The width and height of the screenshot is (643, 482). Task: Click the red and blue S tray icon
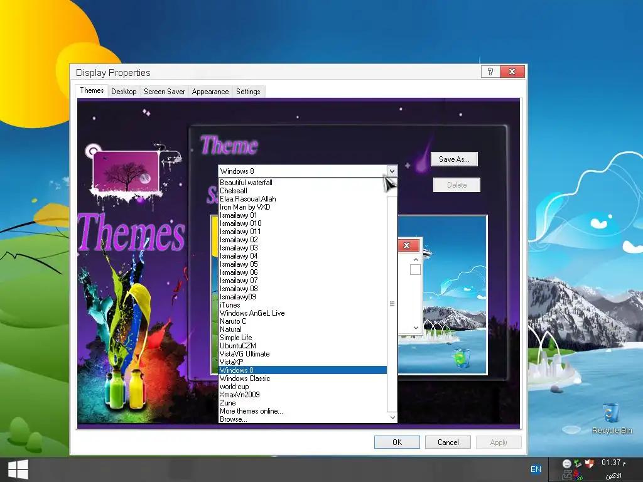pyautogui.click(x=578, y=476)
